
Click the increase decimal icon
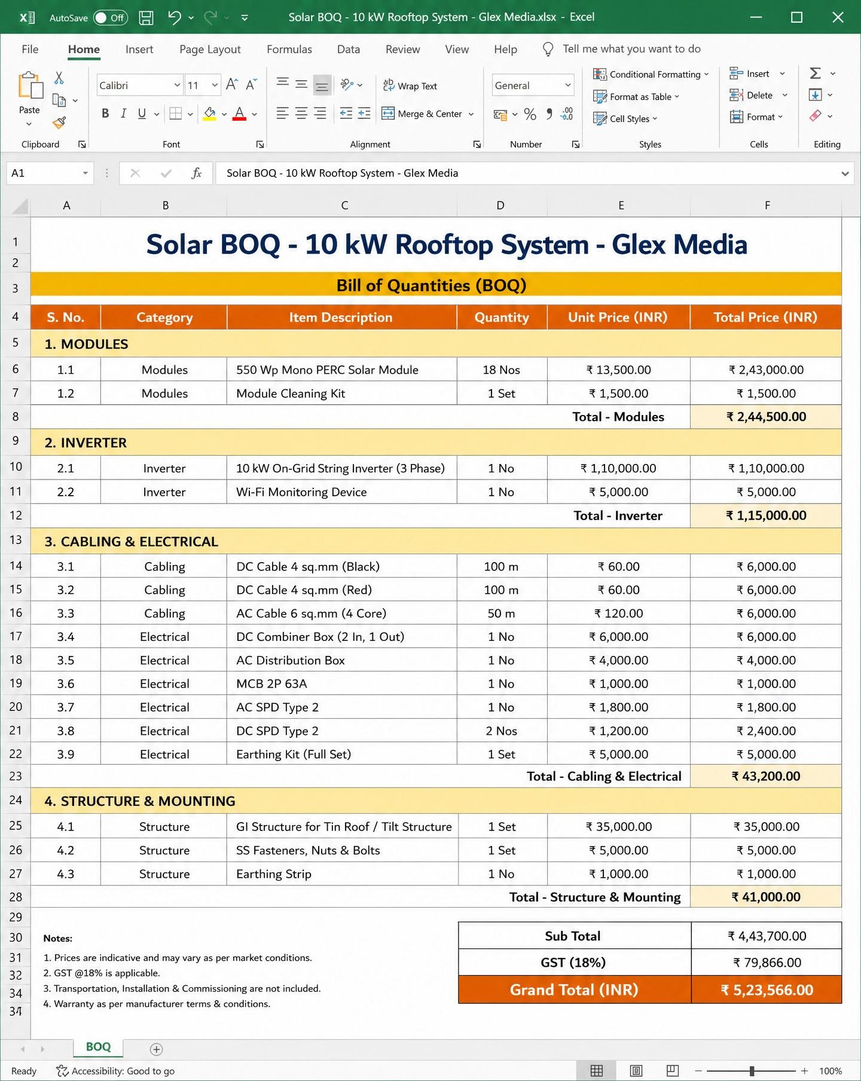click(567, 114)
